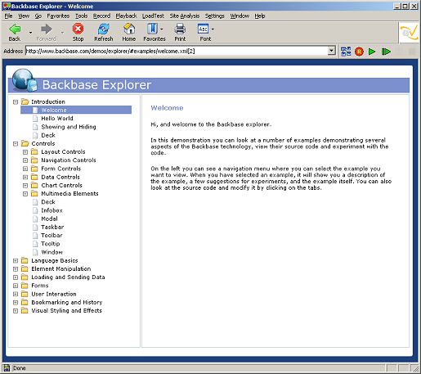Open the Address bar dropdown list
Viewport: 421px width, 374px height.
point(331,51)
